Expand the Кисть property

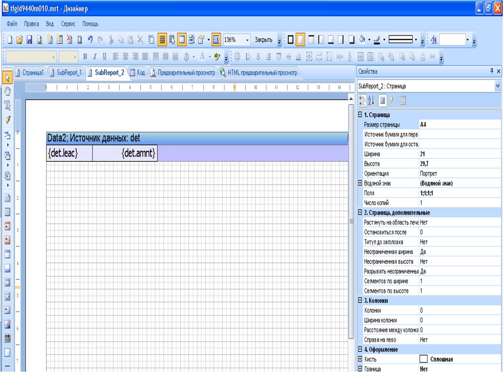click(x=360, y=359)
